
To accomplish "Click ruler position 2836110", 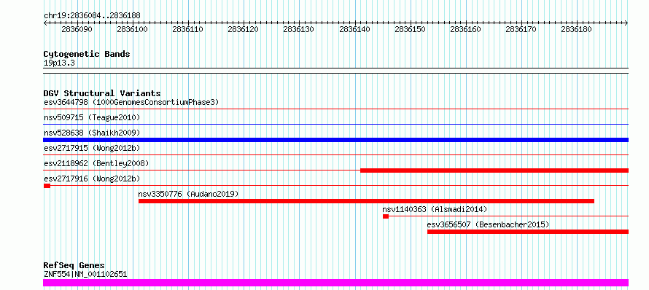I will click(x=188, y=30).
